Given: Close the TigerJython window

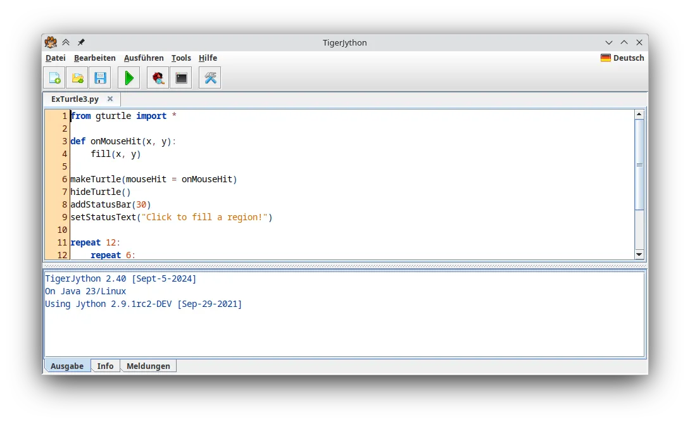Looking at the screenshot, I should point(639,42).
